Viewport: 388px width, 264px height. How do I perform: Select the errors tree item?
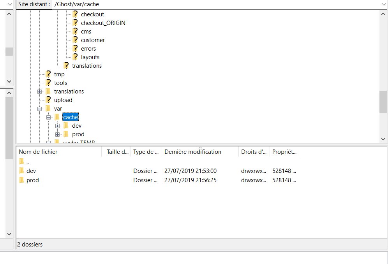(x=88, y=49)
